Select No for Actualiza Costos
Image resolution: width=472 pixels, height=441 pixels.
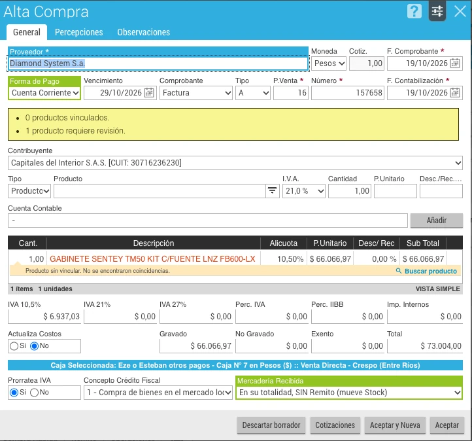[x=34, y=346]
